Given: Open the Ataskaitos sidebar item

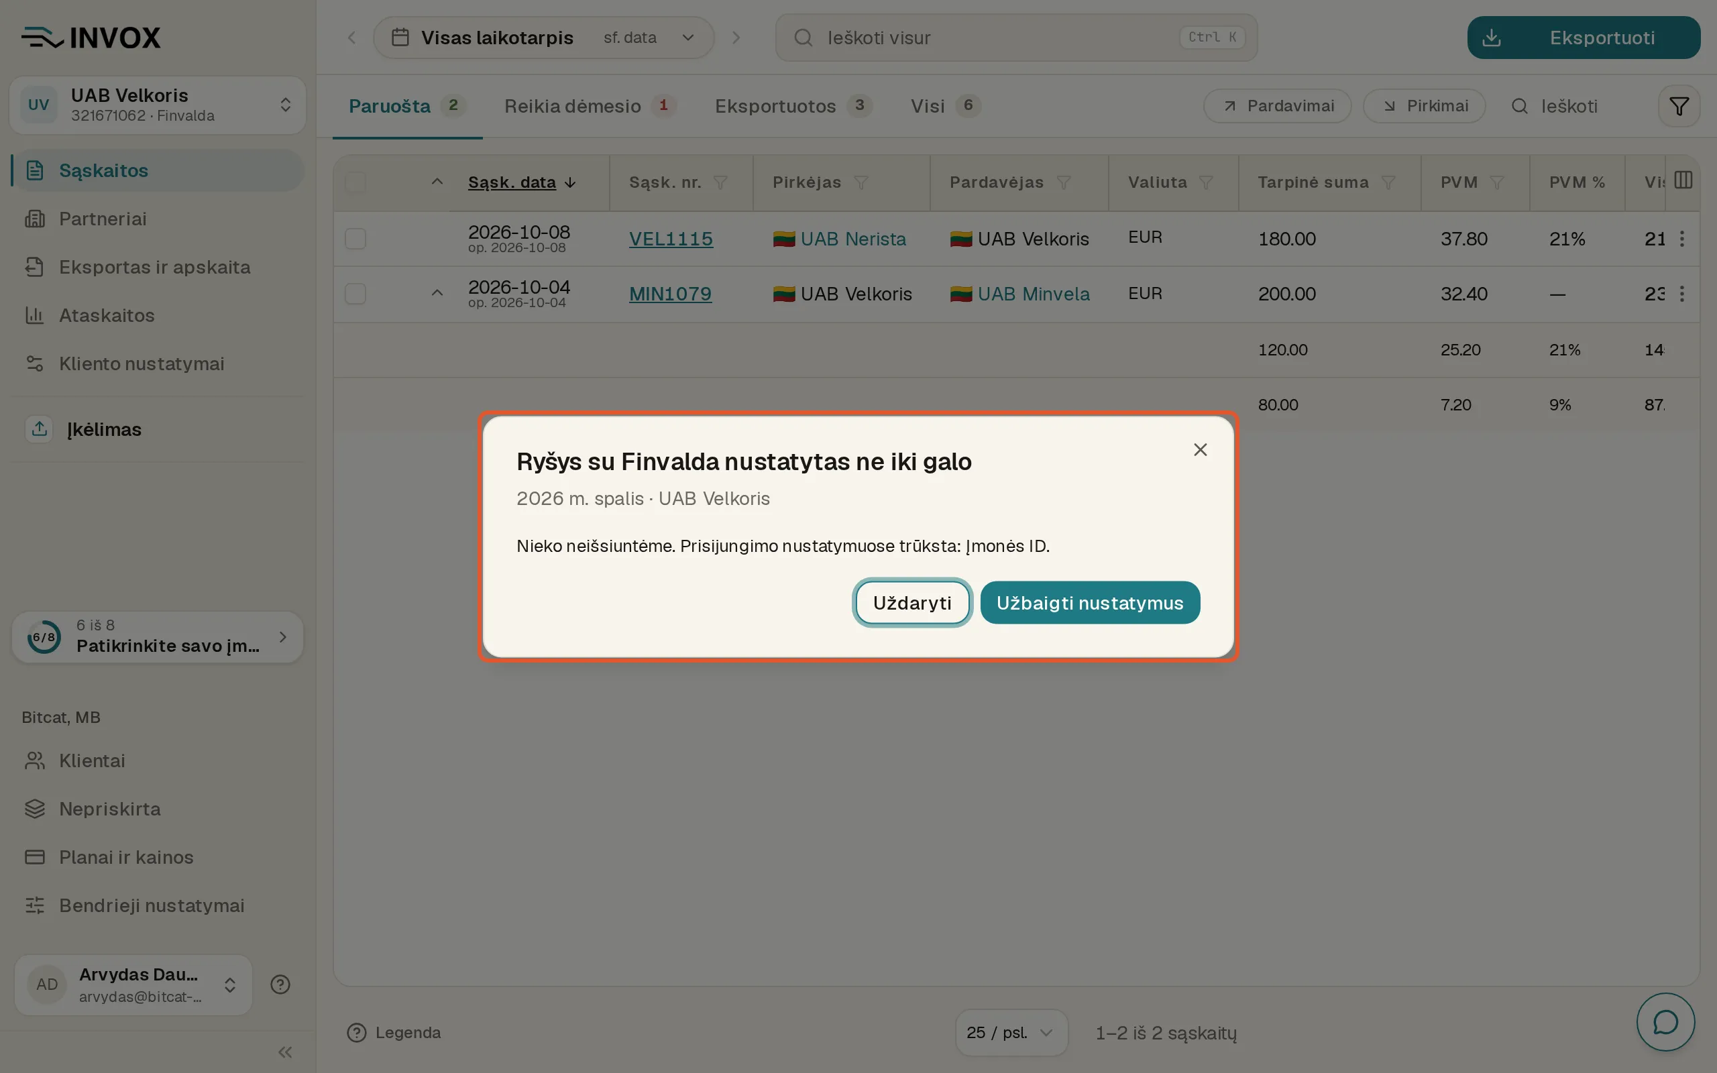Looking at the screenshot, I should tap(158, 315).
